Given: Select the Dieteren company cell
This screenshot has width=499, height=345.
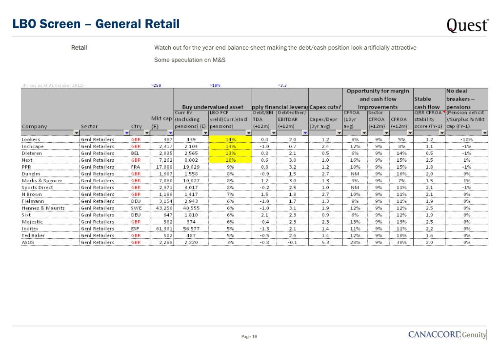Looking at the screenshot, I should 50,153.
